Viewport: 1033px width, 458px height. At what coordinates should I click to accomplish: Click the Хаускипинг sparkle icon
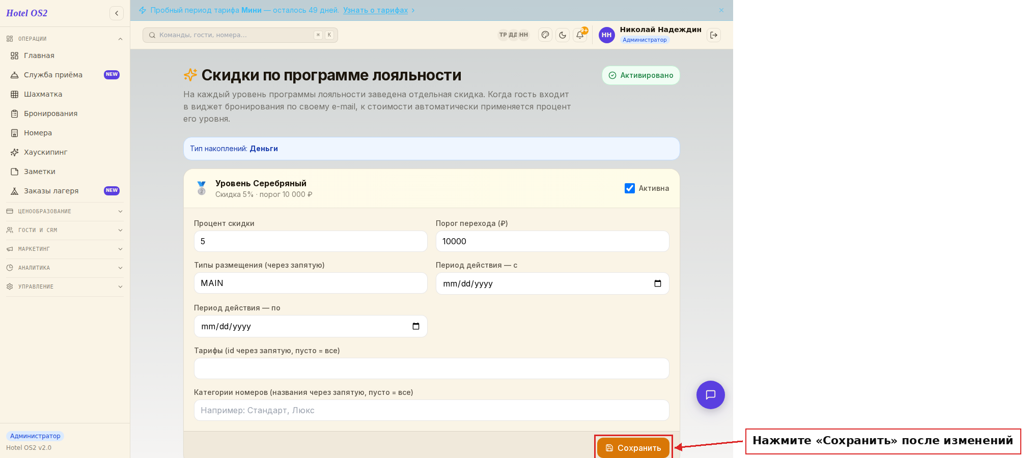click(x=15, y=152)
